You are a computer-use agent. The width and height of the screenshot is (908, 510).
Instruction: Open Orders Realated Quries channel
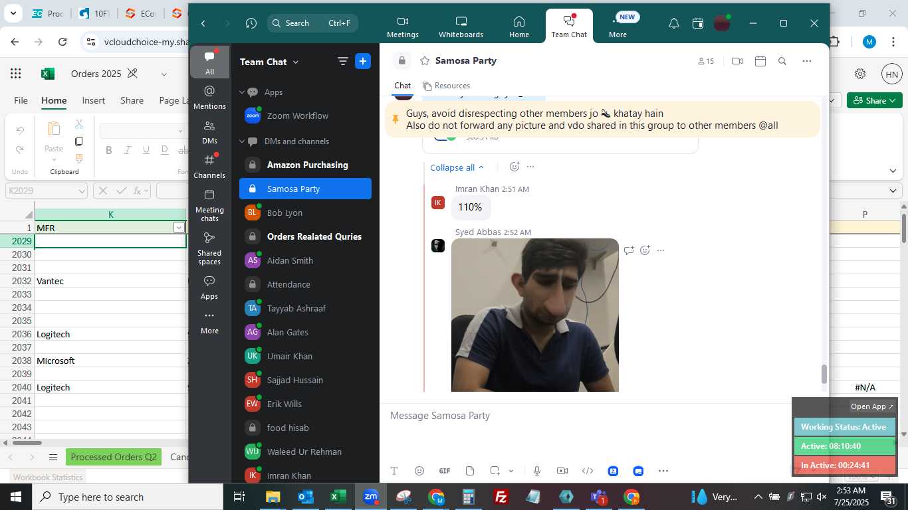[305, 236]
